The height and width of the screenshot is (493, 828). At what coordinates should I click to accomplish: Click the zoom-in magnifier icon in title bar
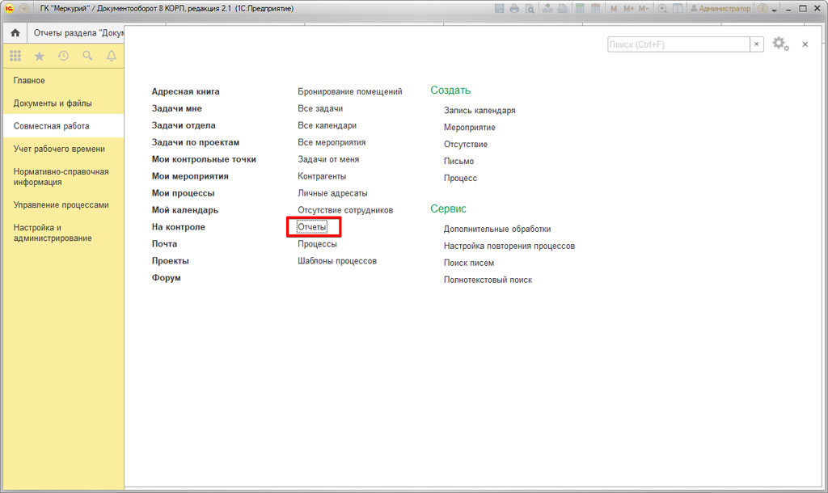click(x=663, y=8)
